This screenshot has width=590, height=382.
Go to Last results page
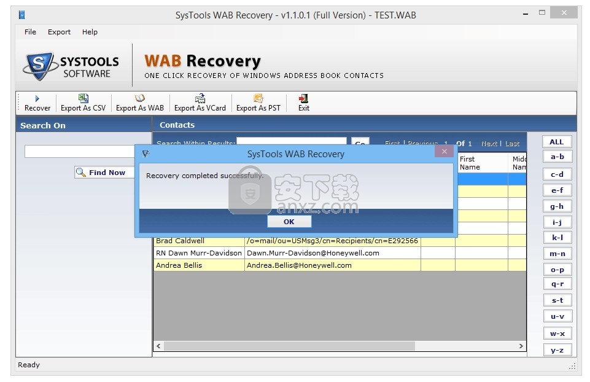pos(512,143)
